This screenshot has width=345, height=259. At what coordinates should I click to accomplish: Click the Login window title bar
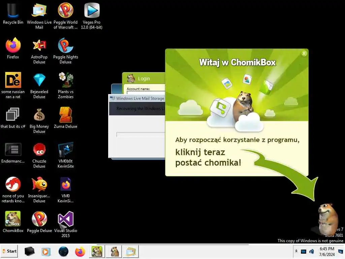tap(144, 78)
